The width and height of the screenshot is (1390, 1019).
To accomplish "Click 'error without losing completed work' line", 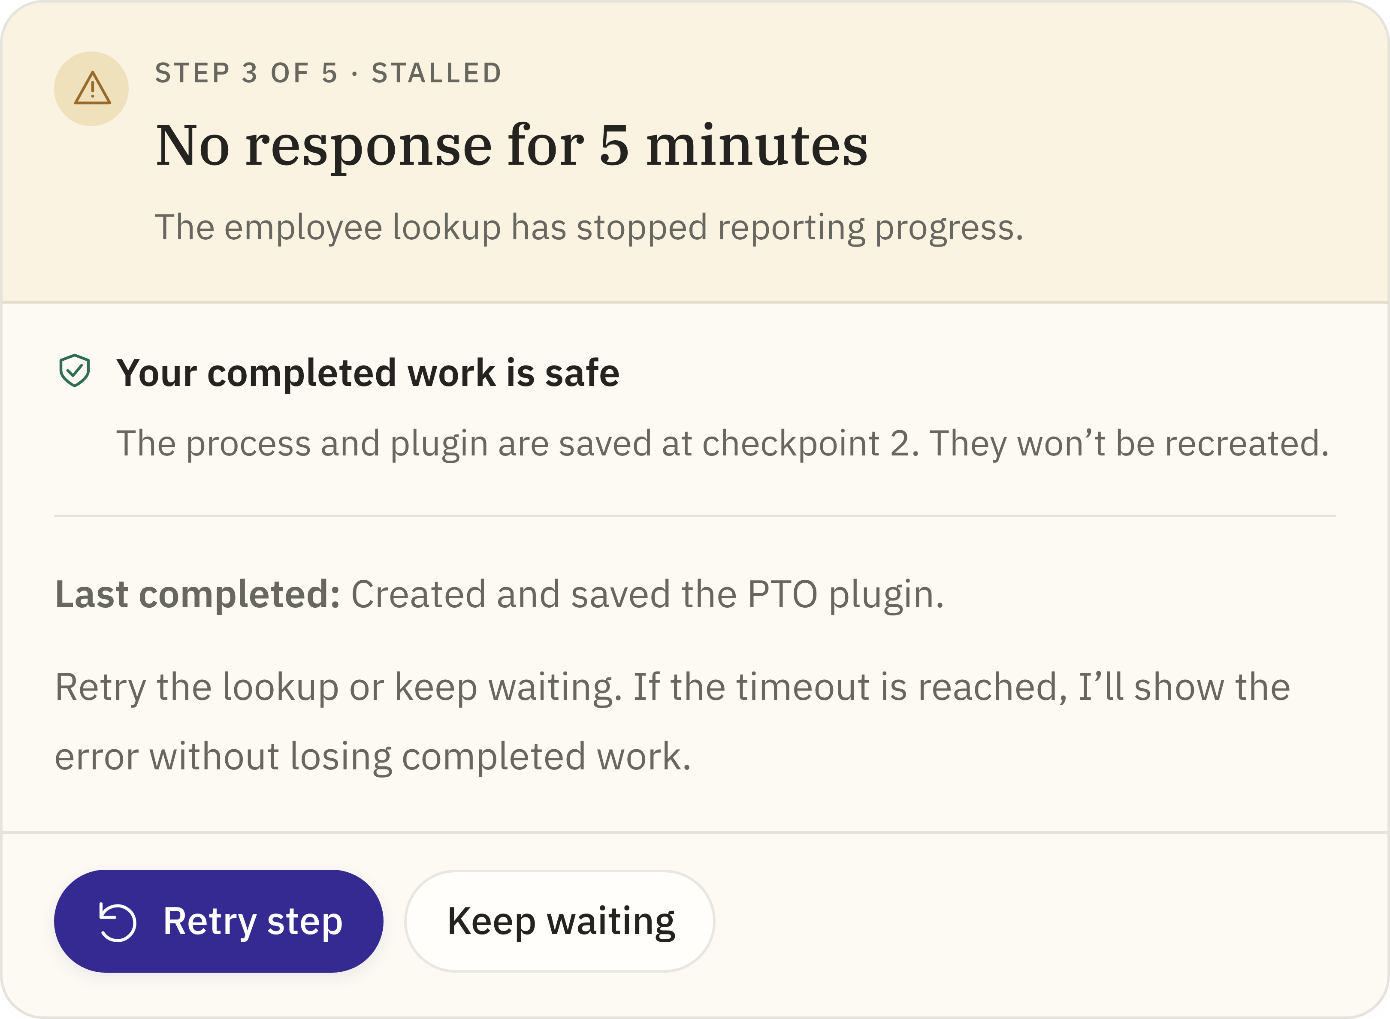I will (373, 757).
